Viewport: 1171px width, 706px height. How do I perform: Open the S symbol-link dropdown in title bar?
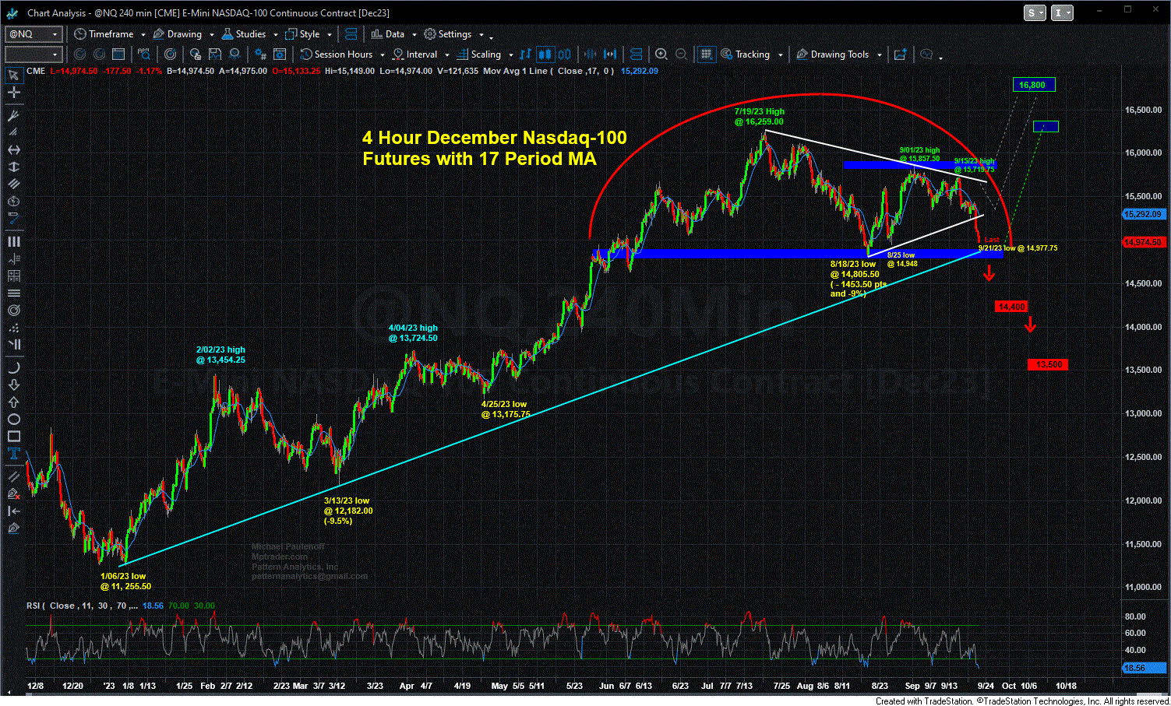[x=1035, y=12]
